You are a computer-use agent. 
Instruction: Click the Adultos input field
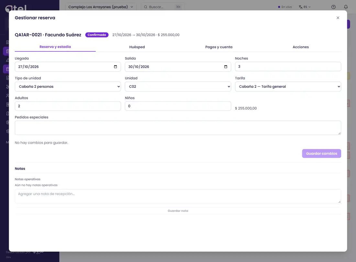pos(68,106)
